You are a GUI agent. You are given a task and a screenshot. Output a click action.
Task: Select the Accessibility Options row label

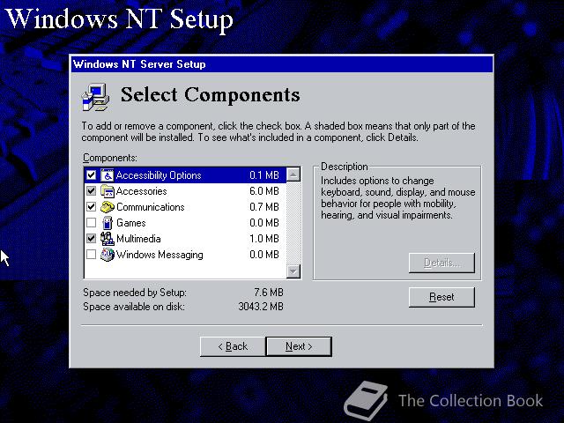click(159, 175)
